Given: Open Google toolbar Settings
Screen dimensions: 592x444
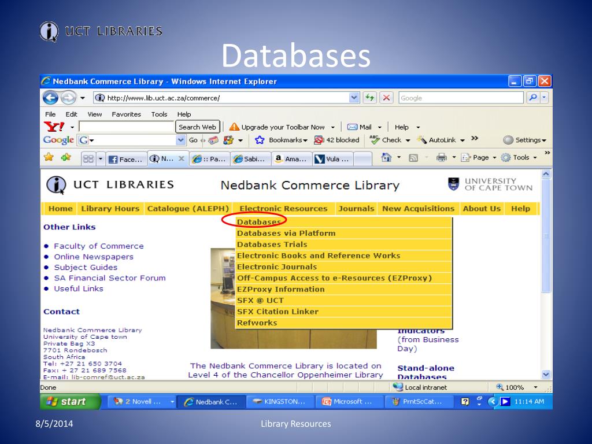Looking at the screenshot, I should 525,140.
